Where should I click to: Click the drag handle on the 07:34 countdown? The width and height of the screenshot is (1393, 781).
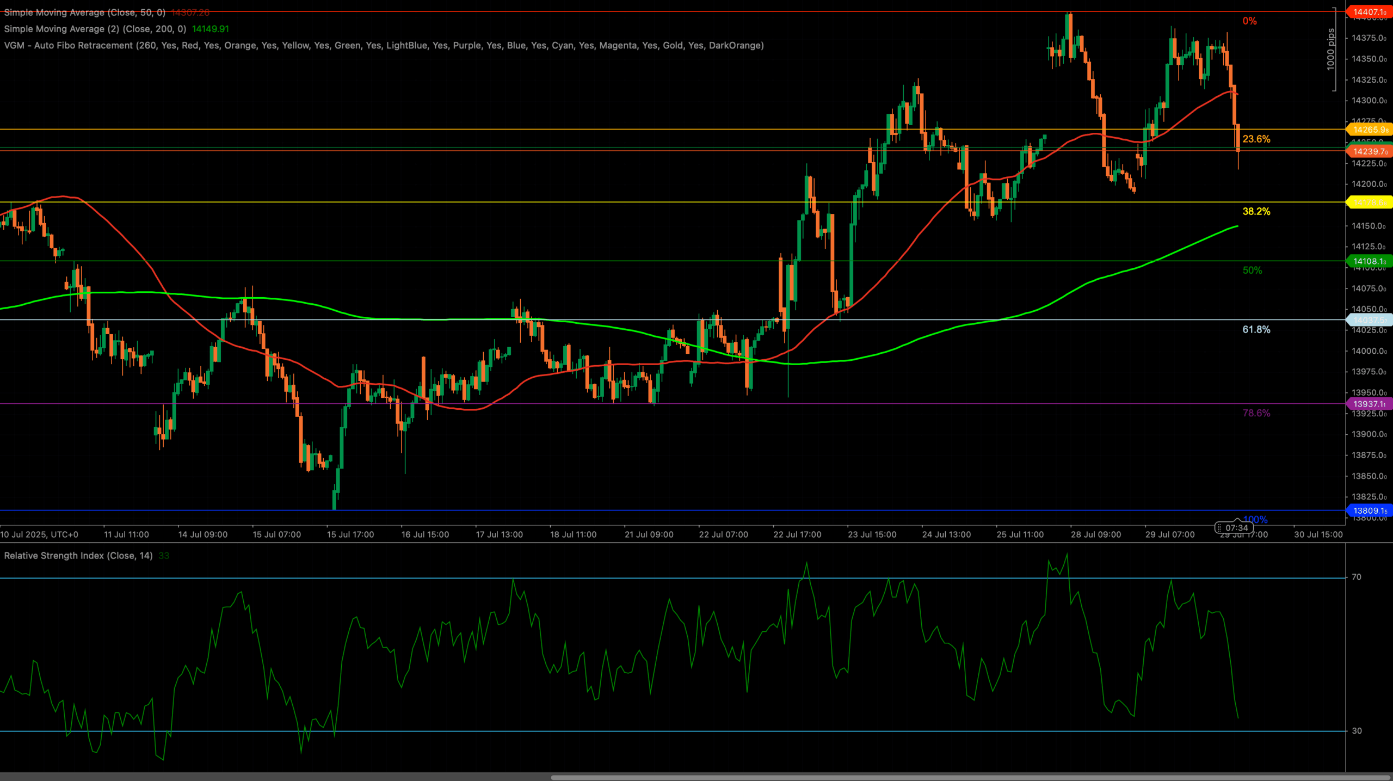point(1219,528)
